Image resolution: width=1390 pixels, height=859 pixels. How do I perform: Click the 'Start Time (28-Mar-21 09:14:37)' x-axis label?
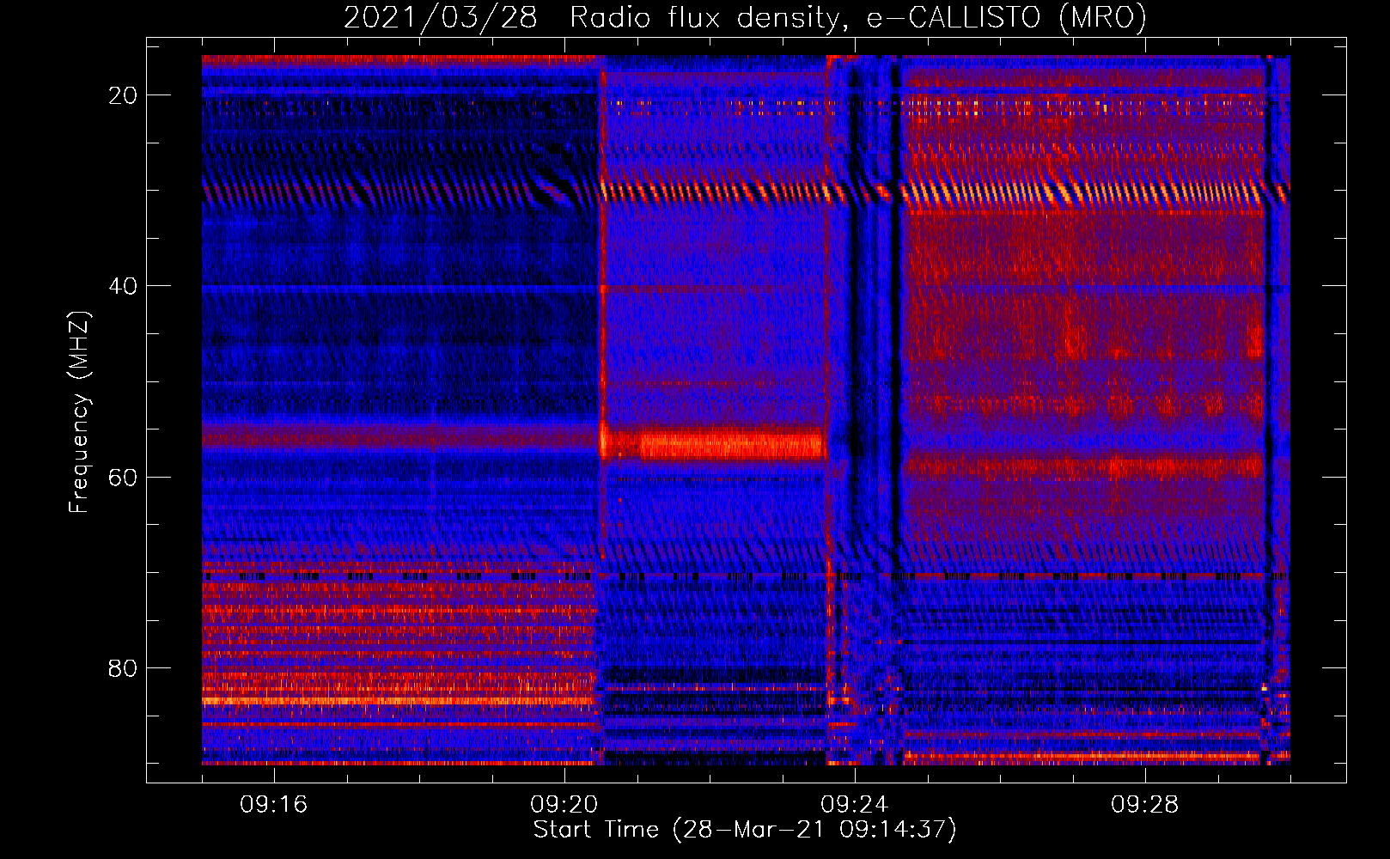click(x=745, y=830)
